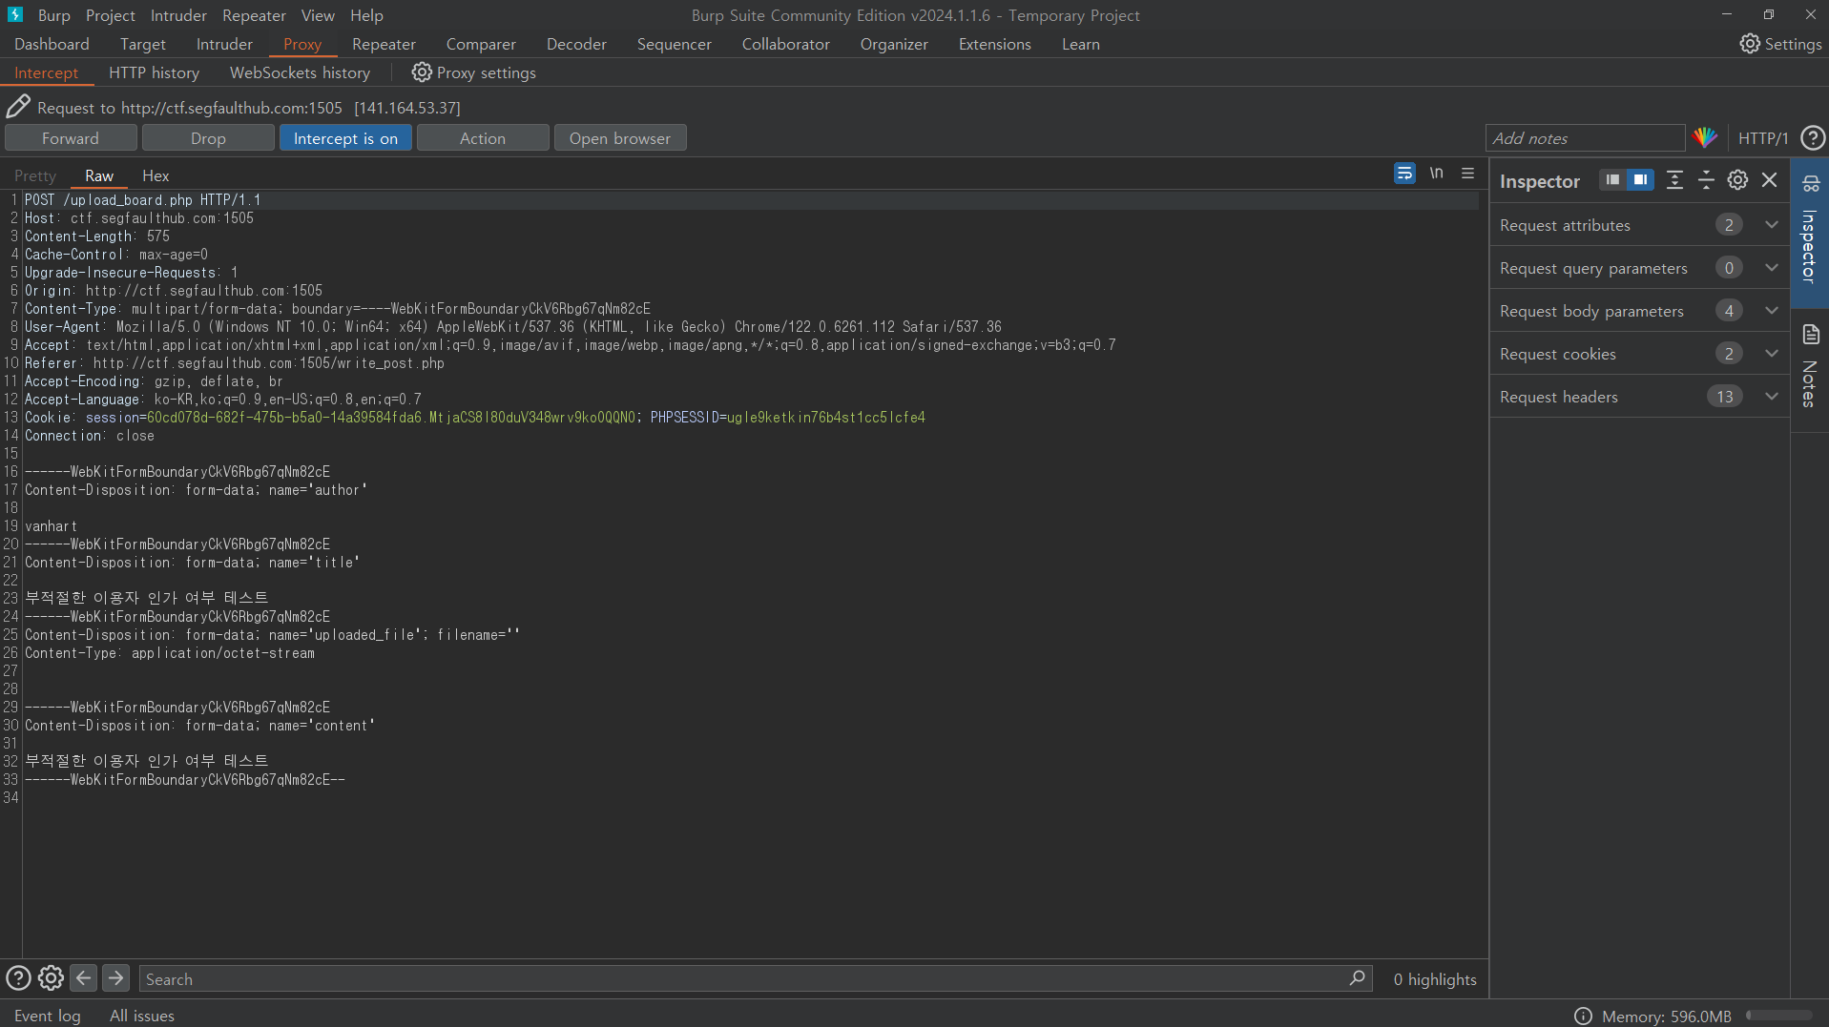Image resolution: width=1829 pixels, height=1027 pixels.
Task: Open HTTP history sub-tab
Action: [155, 72]
